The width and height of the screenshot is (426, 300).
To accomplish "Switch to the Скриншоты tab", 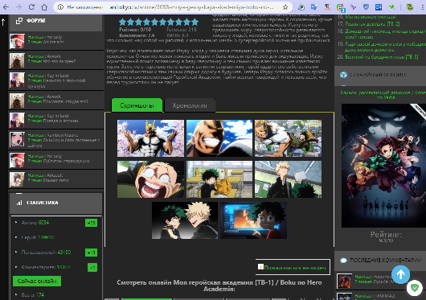I will [x=137, y=105].
